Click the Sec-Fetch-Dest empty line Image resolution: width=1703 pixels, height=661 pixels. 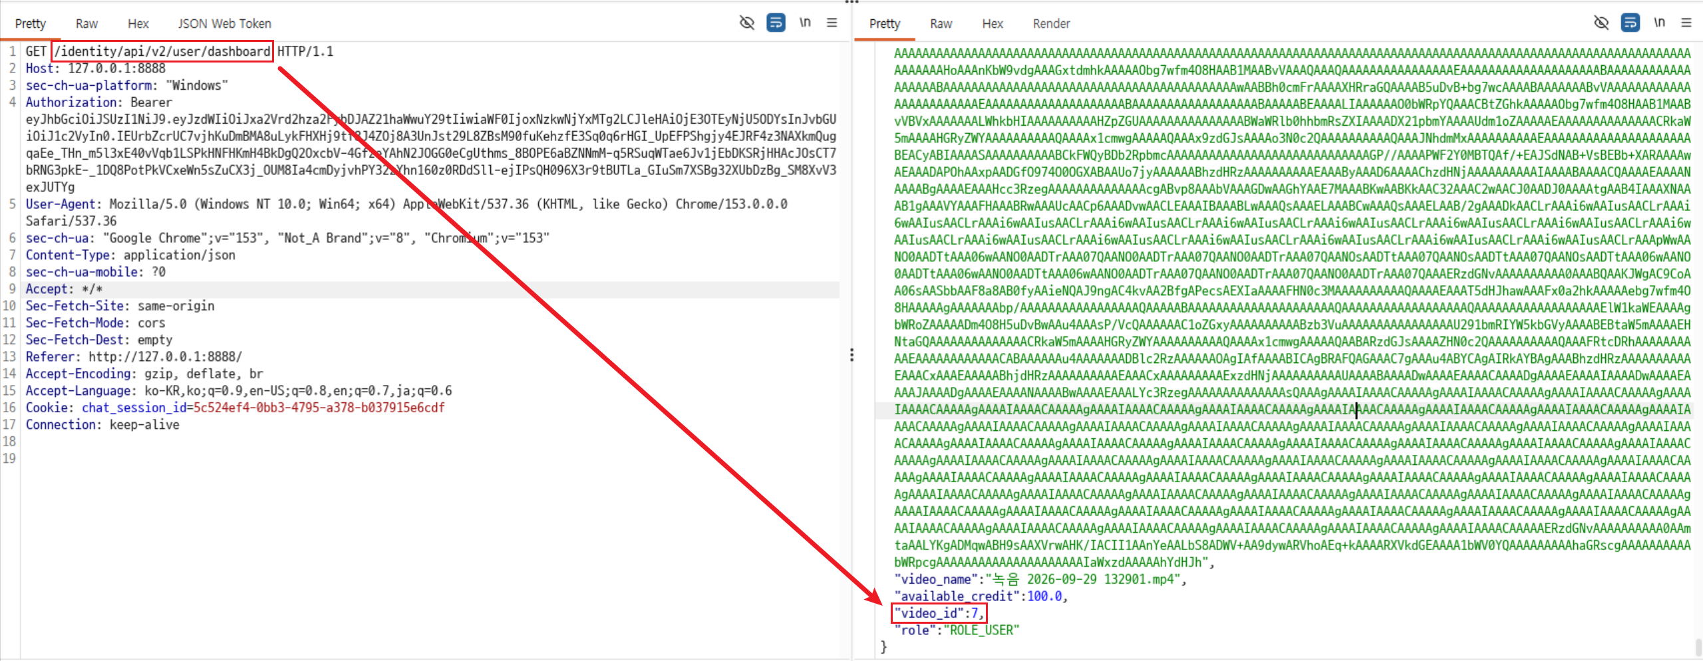tap(98, 340)
